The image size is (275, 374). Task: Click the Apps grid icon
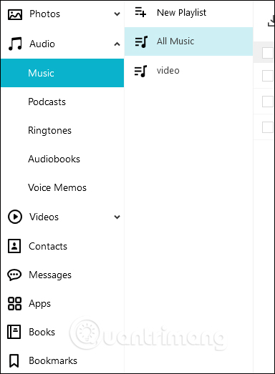tap(14, 303)
